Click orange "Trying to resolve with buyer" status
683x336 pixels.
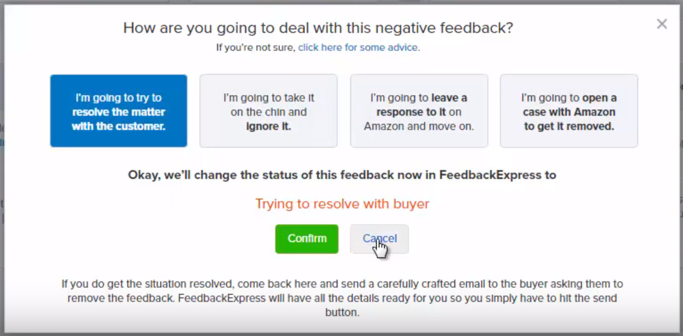(x=342, y=204)
